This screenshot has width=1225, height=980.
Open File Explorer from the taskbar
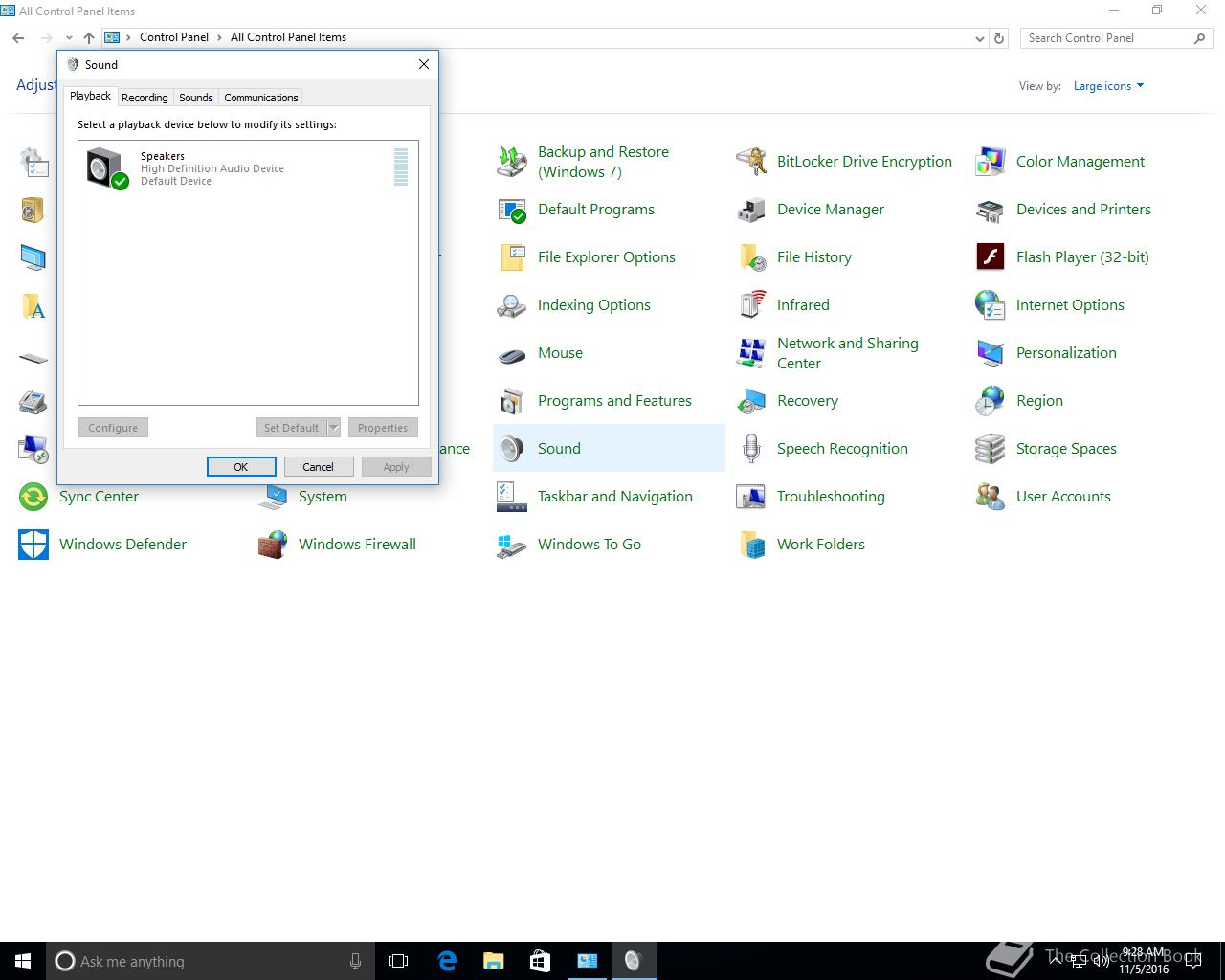493,961
